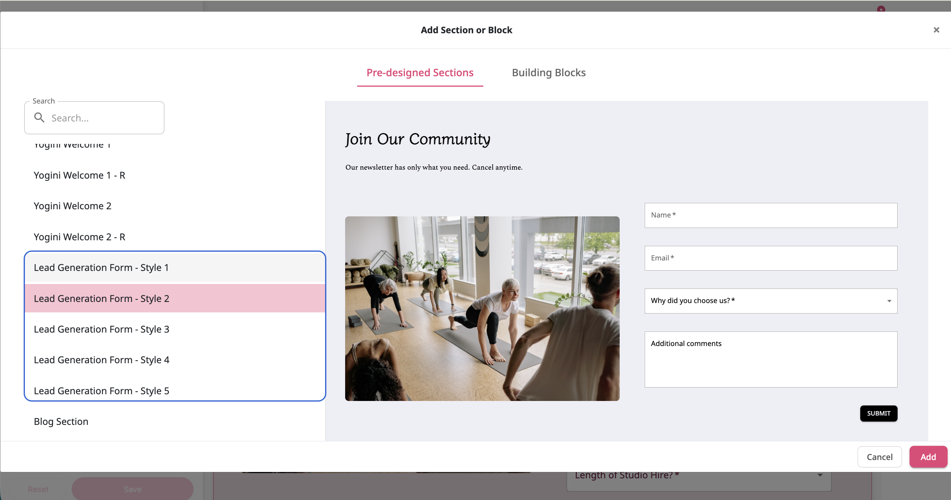The height and width of the screenshot is (500, 951).
Task: Open the 'Why did you choose us?' dropdown
Action: click(x=771, y=301)
